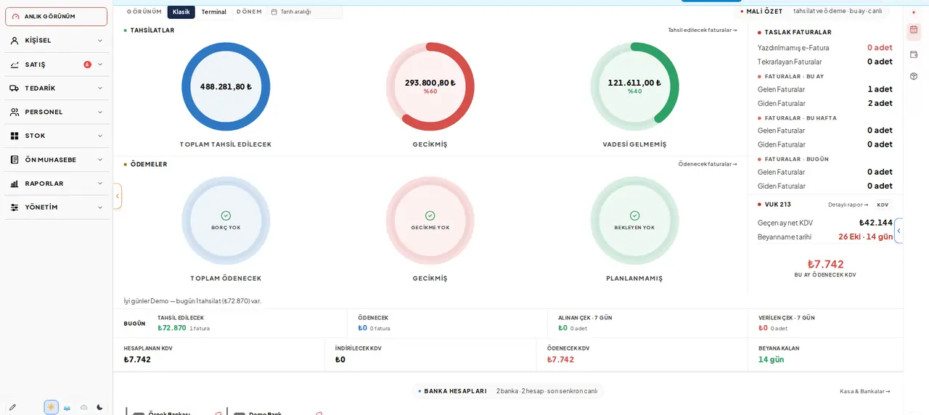Open Kasa & Bankalar link
Image resolution: width=929 pixels, height=415 pixels.
(x=865, y=391)
